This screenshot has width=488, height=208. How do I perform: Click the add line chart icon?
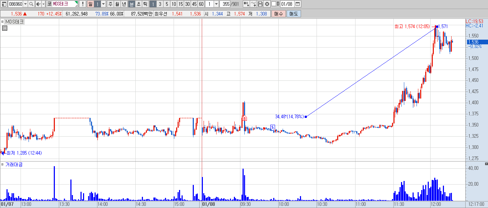[253, 4]
